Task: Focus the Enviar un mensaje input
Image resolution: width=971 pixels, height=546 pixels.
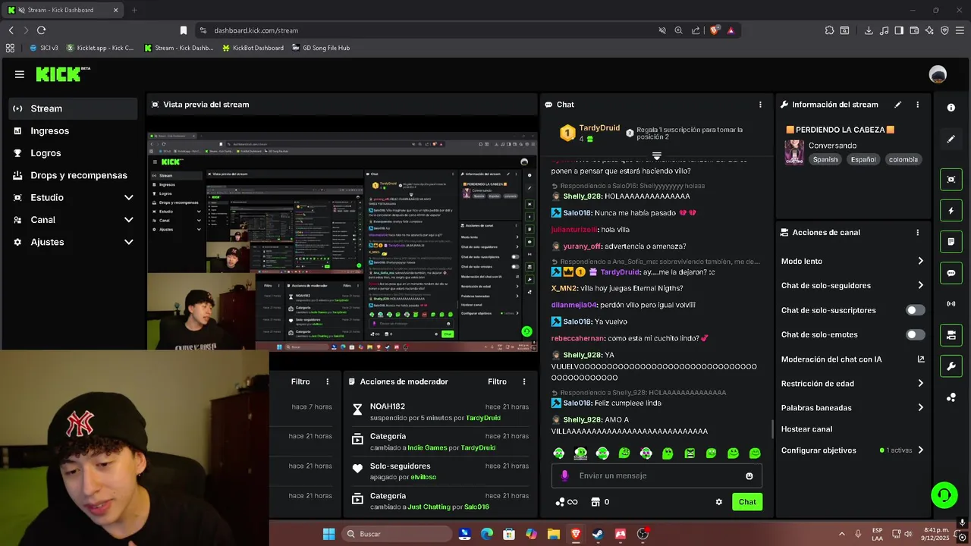Action: click(657, 475)
